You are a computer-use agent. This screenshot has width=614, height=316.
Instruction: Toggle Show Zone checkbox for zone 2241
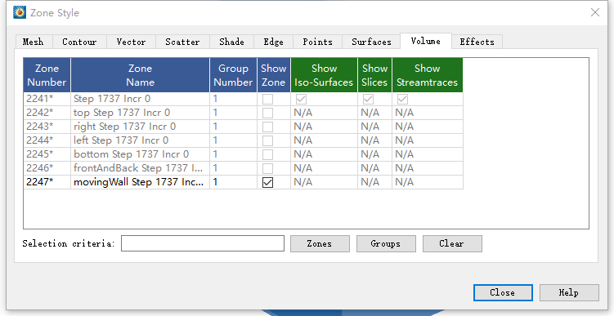click(267, 99)
